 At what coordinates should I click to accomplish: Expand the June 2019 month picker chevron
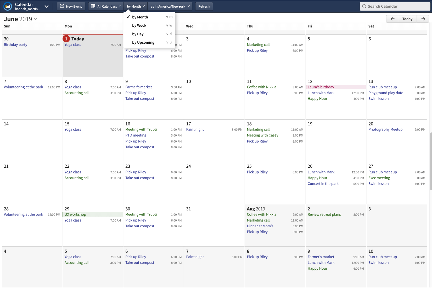(36, 19)
